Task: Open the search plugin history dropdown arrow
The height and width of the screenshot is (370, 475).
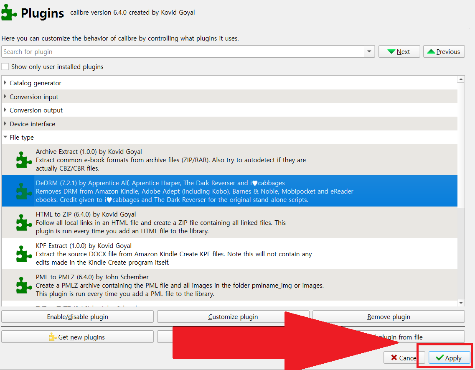Action: tap(369, 51)
